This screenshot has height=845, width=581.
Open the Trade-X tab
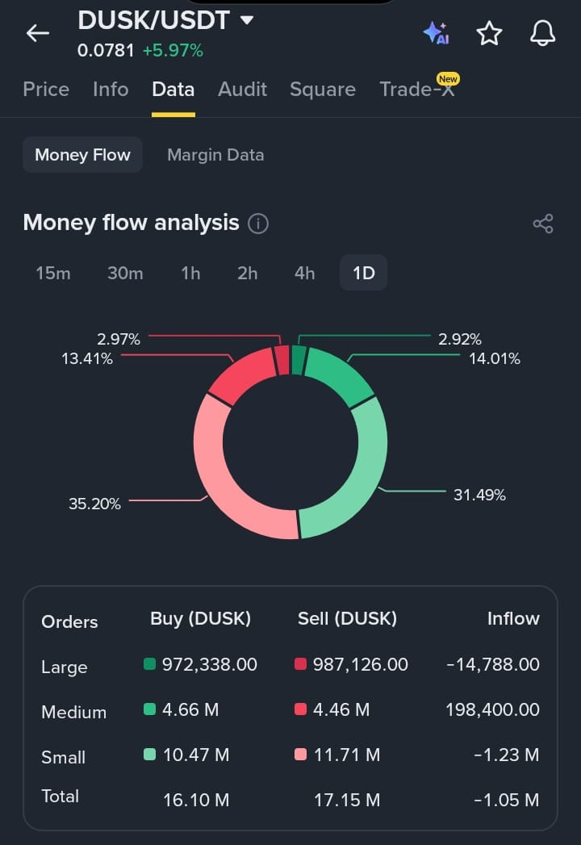417,90
